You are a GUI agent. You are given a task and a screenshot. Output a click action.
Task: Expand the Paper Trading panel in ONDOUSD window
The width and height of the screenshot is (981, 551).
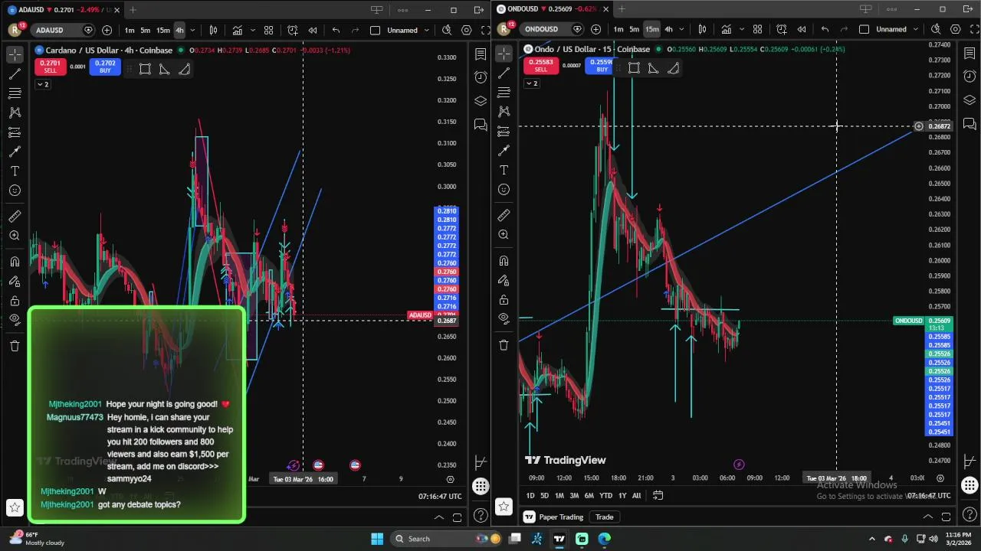pos(928,517)
